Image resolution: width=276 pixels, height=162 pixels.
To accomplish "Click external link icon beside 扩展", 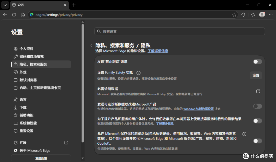I will 66,143.
